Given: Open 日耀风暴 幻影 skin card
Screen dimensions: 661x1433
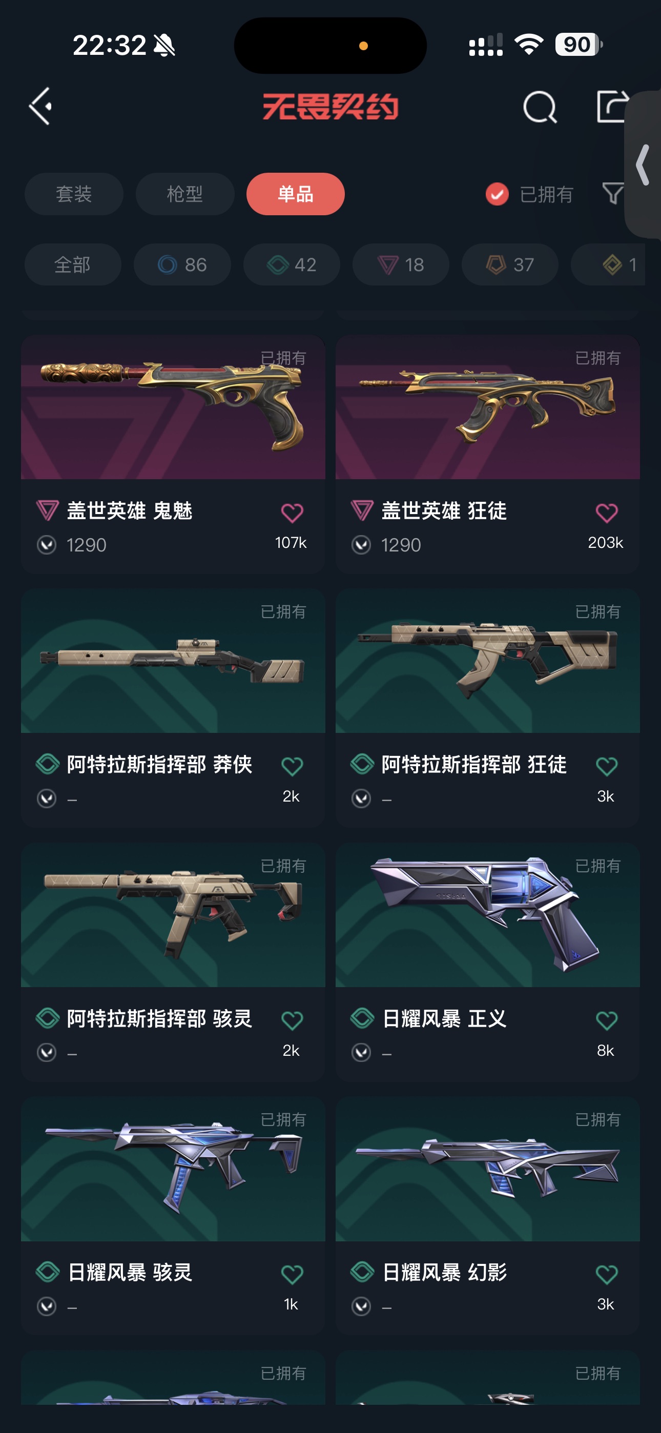Looking at the screenshot, I should click(x=487, y=1216).
